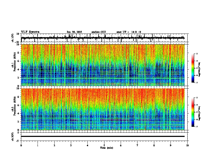211x163 pixels.
Task: Click the time axis tick label "5"
Action: pyautogui.click(x=104, y=145)
